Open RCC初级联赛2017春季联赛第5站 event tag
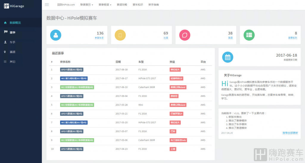 [x=77, y=105]
